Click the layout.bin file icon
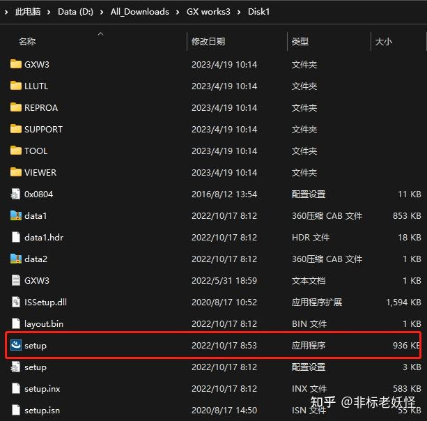The image size is (427, 421). click(16, 323)
